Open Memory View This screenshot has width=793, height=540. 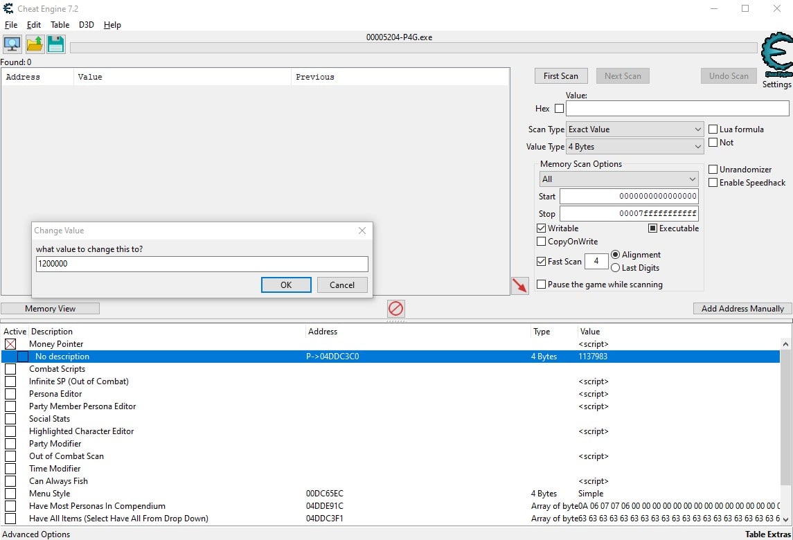point(50,309)
